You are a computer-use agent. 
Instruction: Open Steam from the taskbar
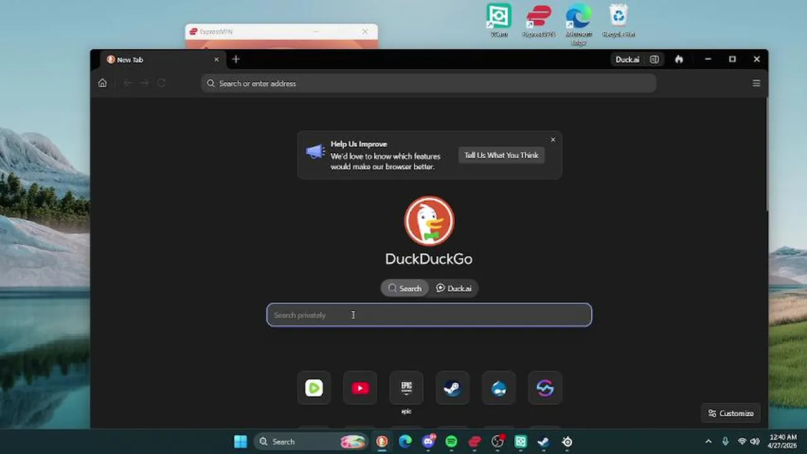click(544, 441)
